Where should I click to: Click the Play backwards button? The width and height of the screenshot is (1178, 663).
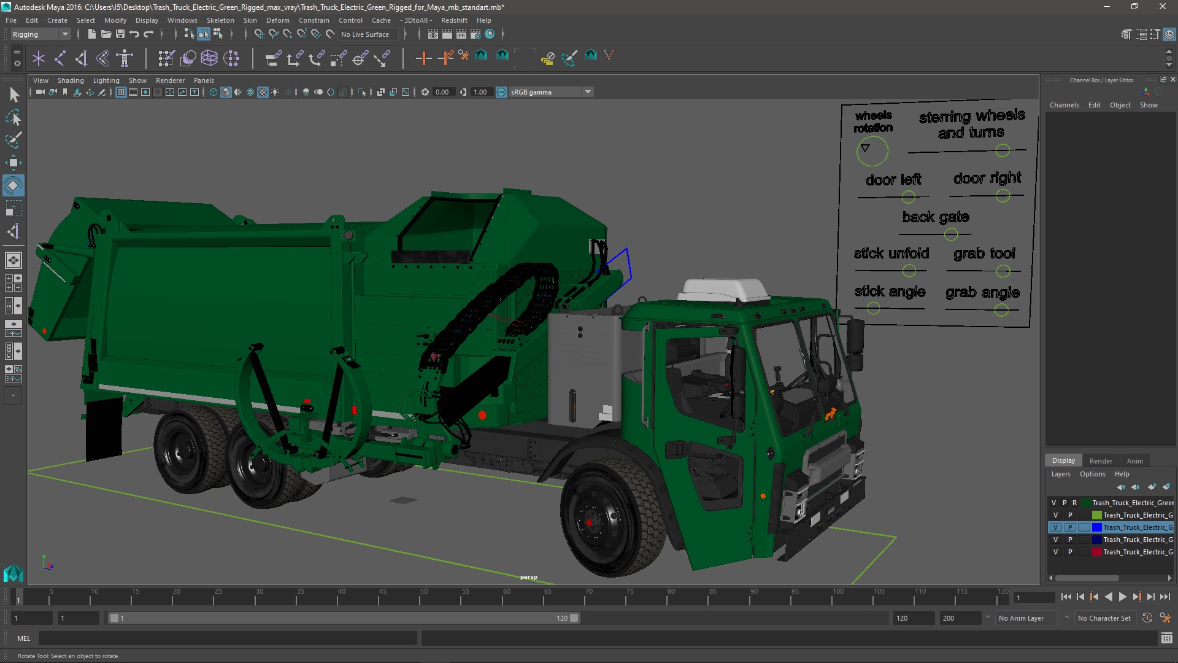pyautogui.click(x=1108, y=597)
